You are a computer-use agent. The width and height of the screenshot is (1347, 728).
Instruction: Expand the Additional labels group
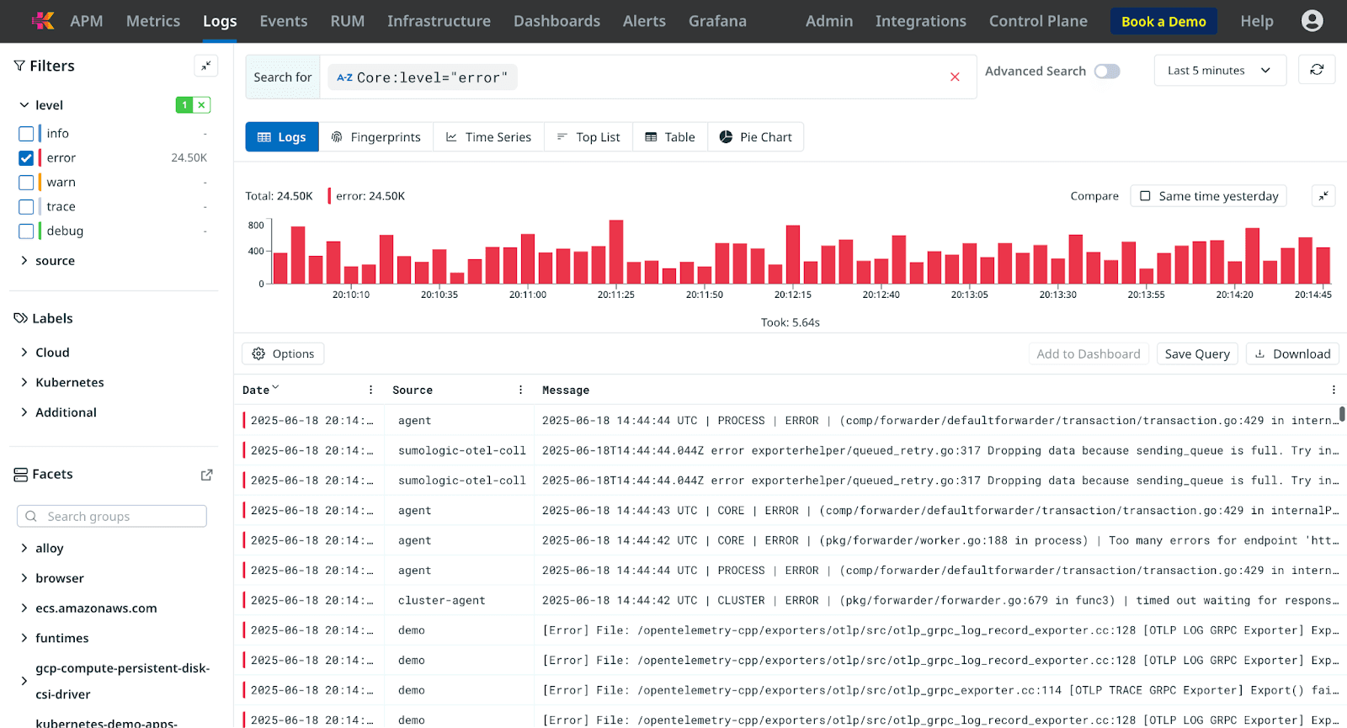24,412
